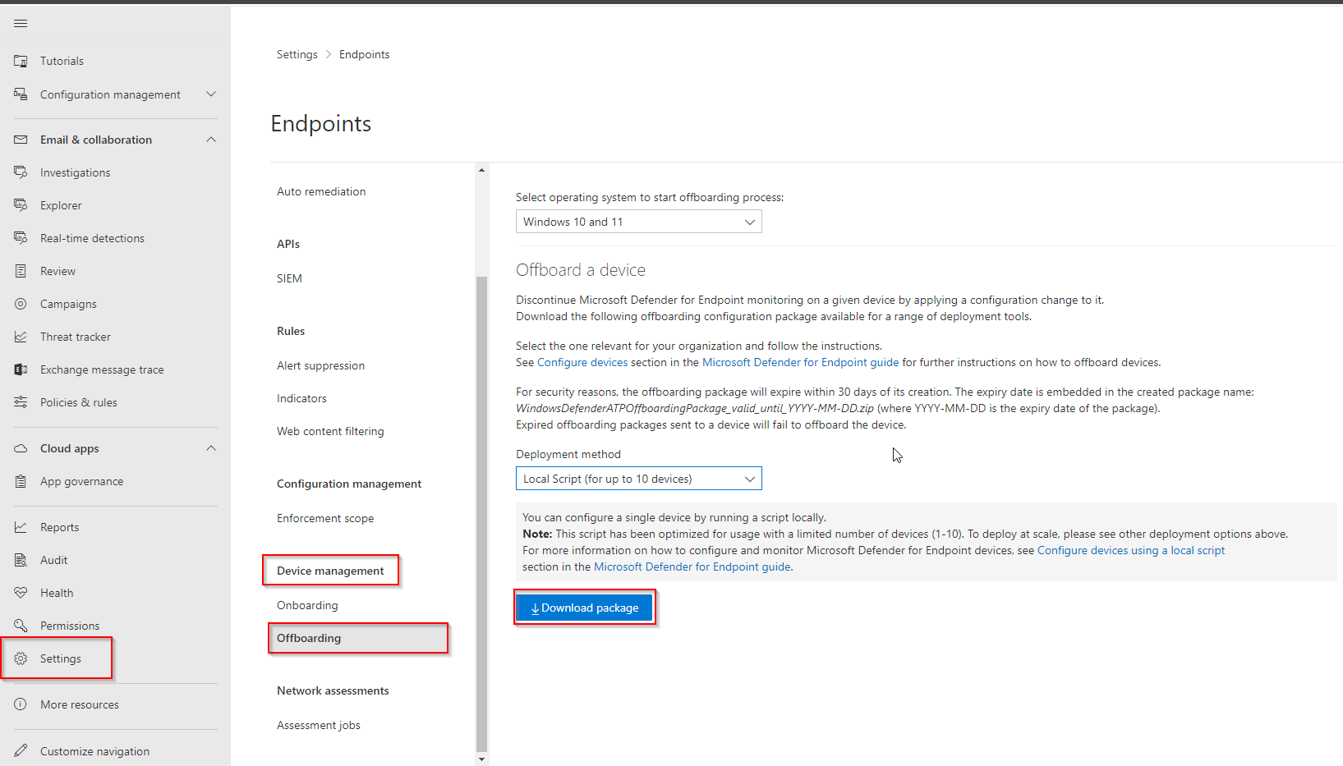Click the settings list scrollbar thumb
This screenshot has width=1343, height=766.
(x=481, y=514)
